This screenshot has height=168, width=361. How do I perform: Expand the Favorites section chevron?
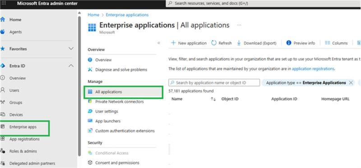71,49
